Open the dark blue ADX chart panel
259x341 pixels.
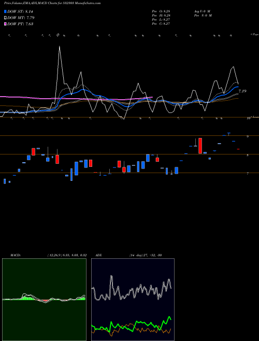[x=133, y=300]
